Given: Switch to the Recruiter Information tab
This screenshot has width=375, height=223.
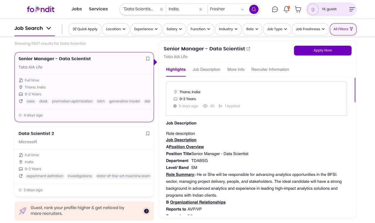Looking at the screenshot, I should (270, 70).
